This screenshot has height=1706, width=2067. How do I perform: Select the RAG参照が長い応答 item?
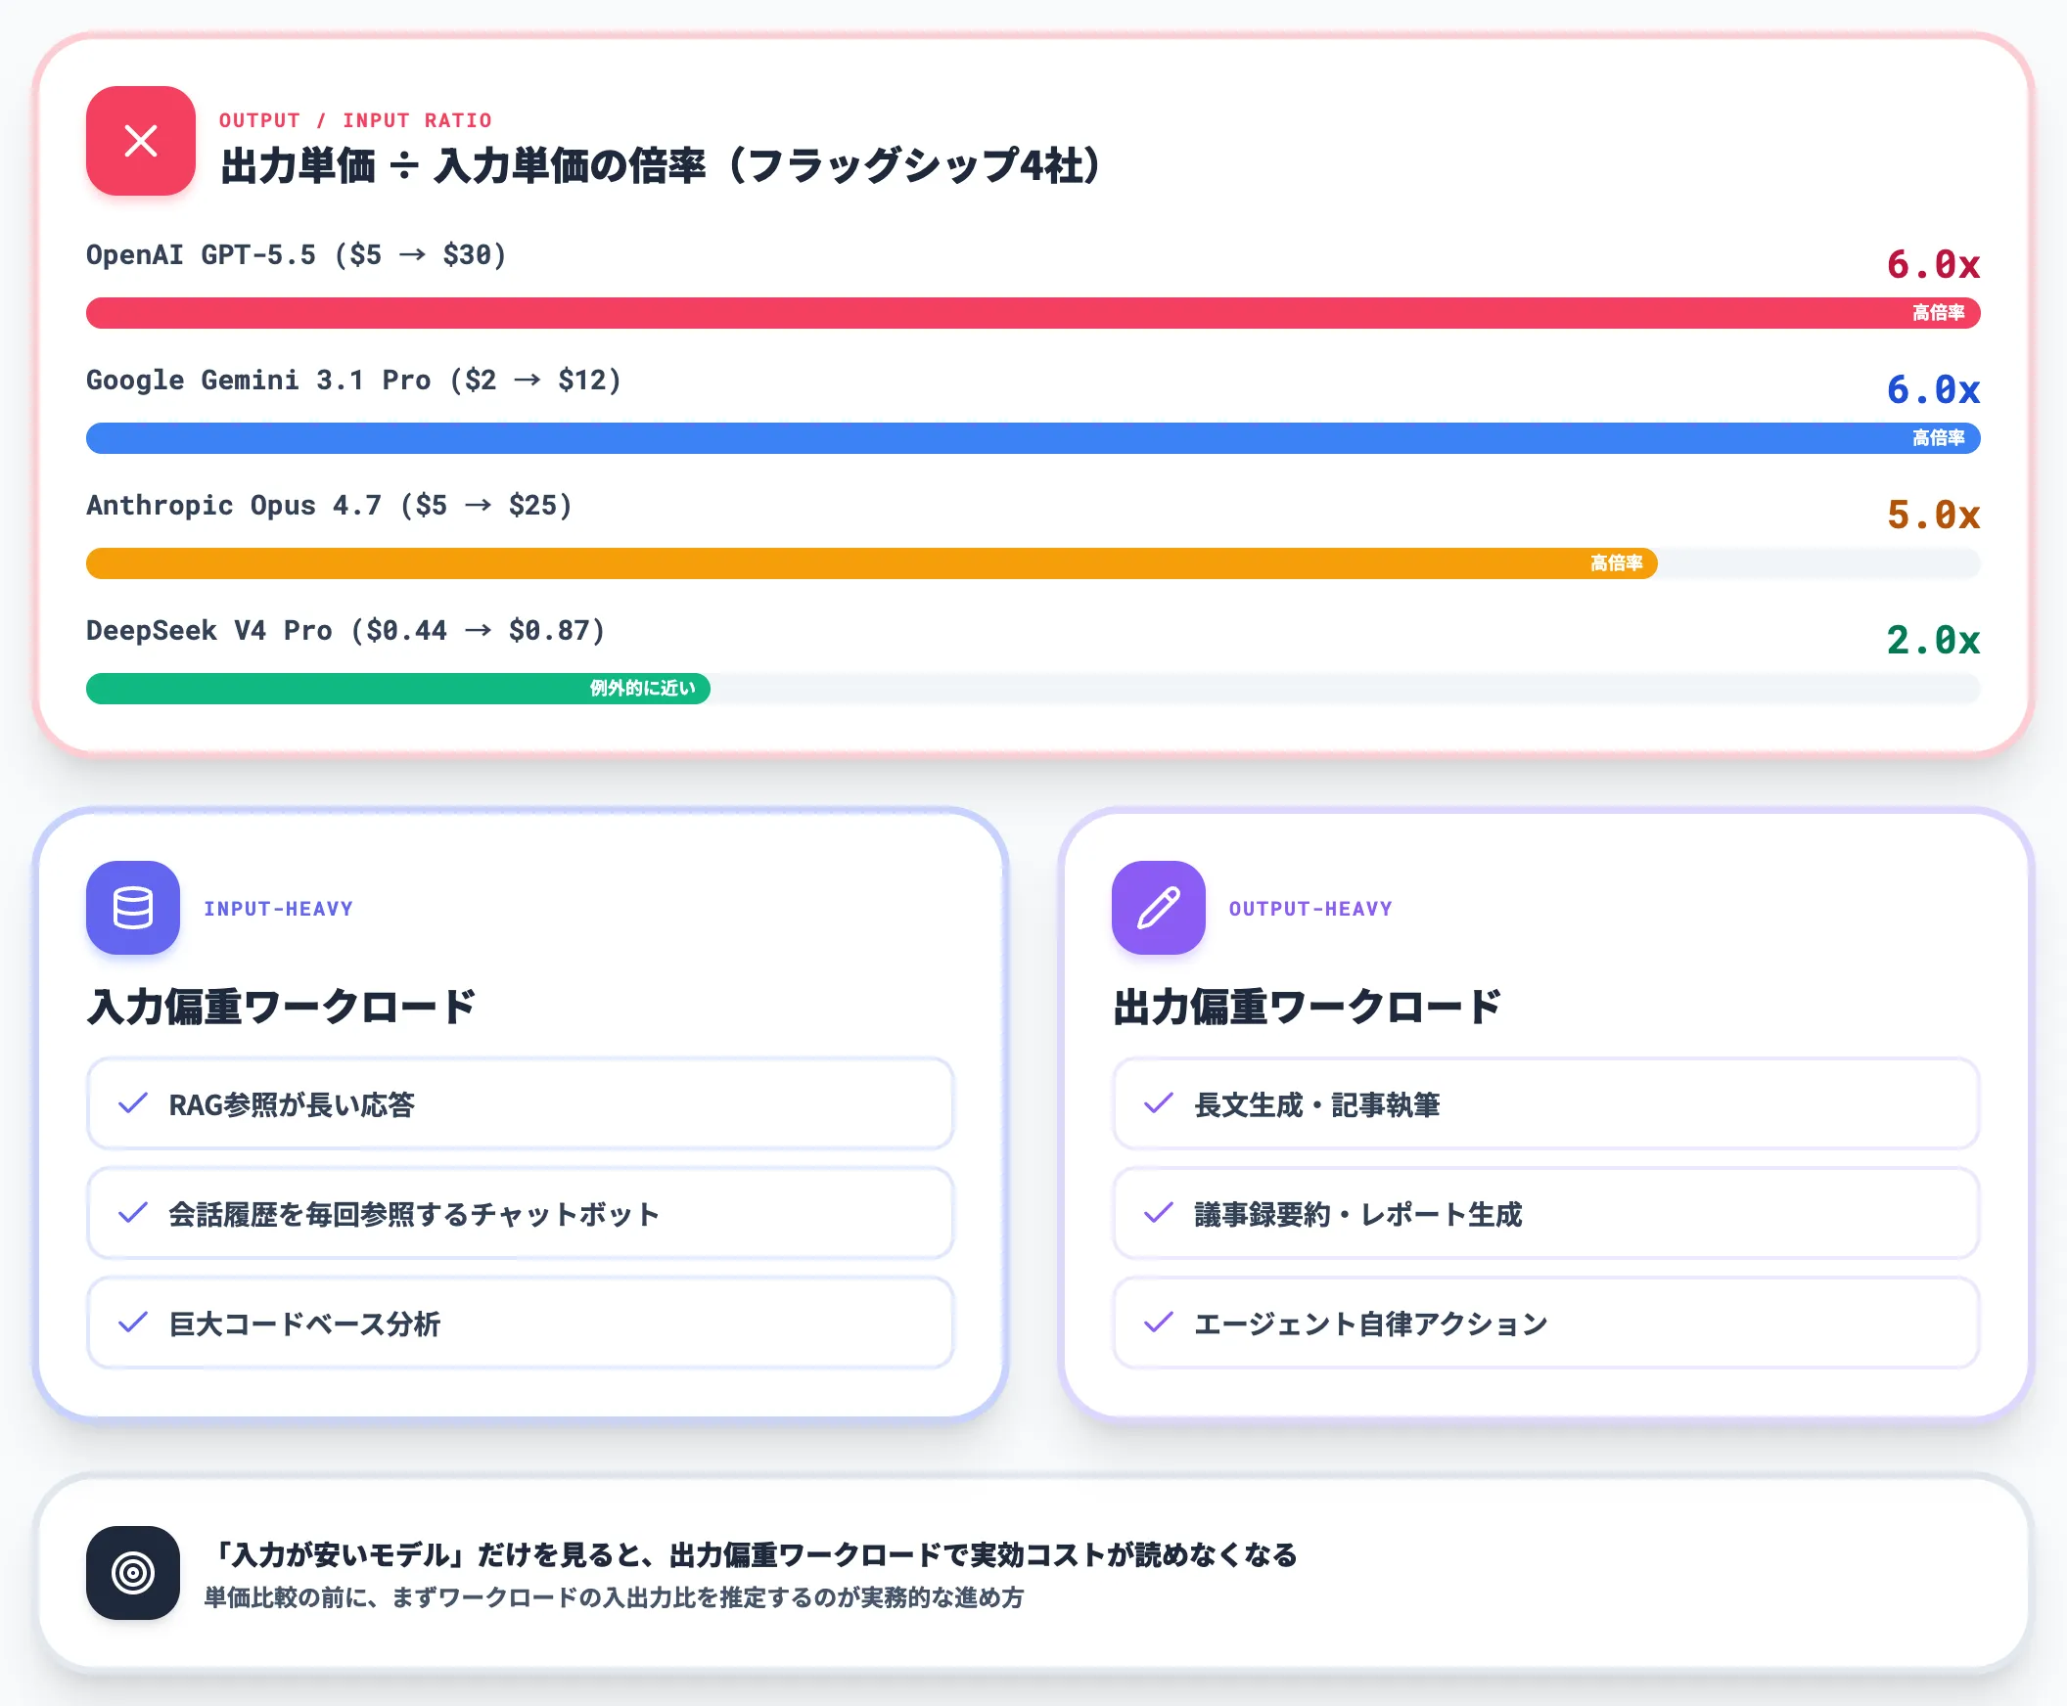pos(521,1103)
